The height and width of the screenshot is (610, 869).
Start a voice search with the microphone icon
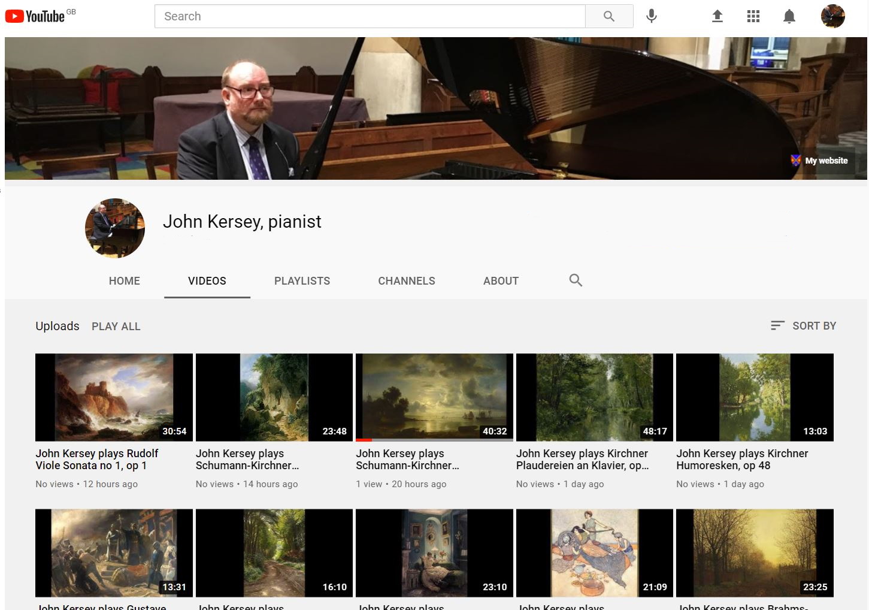[651, 16]
